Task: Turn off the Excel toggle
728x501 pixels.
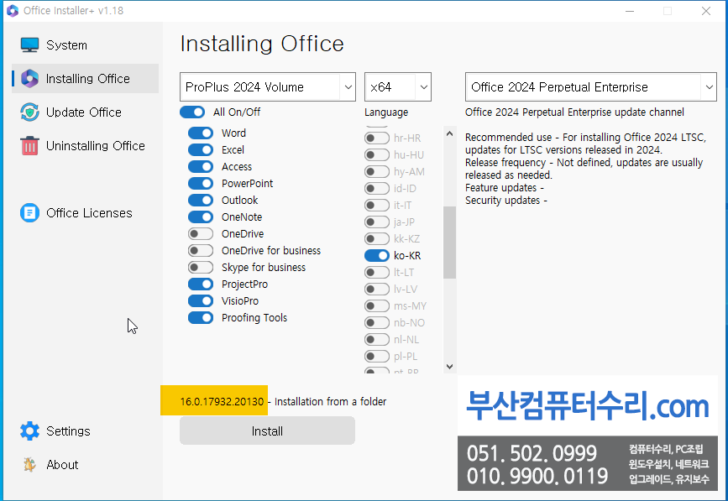Action: [201, 150]
